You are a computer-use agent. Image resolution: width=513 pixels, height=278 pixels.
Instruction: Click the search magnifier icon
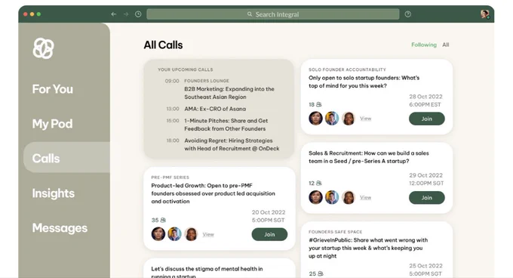250,14
